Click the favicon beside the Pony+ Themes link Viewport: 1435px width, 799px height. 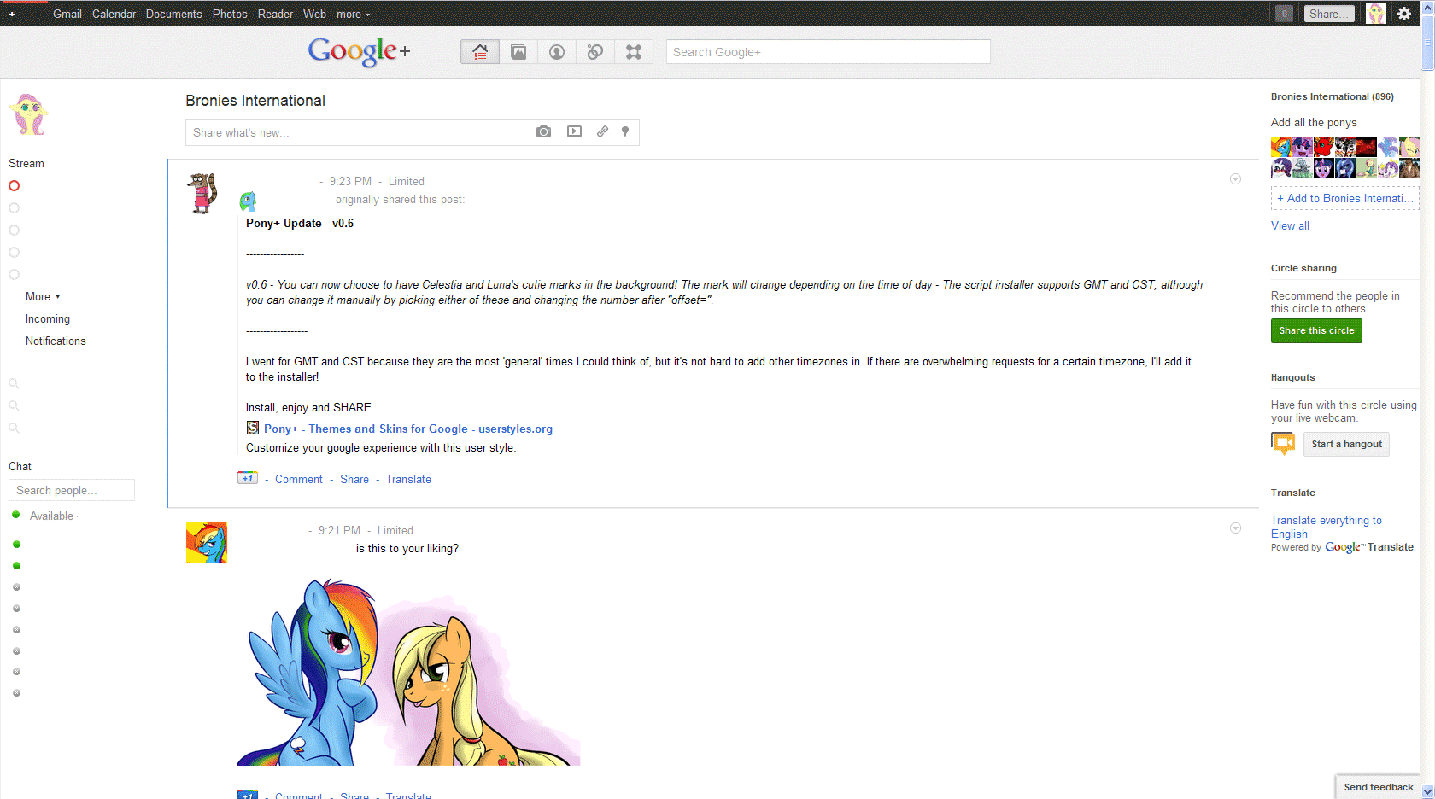(x=253, y=428)
